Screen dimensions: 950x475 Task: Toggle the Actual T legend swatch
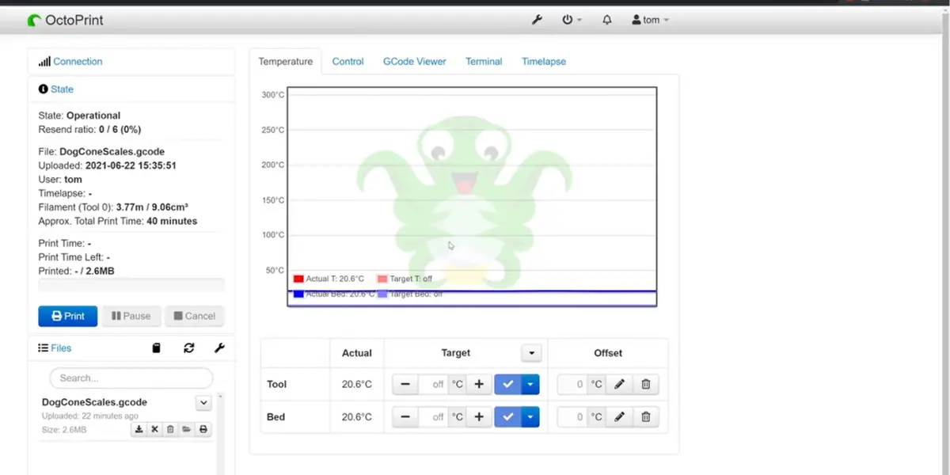pyautogui.click(x=298, y=279)
